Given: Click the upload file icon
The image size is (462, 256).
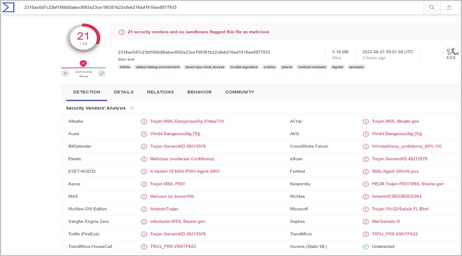Looking at the screenshot, I should [449, 7].
